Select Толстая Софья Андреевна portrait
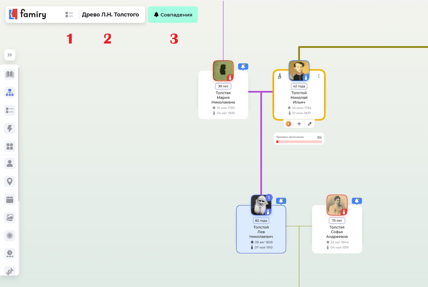The width and height of the screenshot is (428, 287). coord(337,205)
